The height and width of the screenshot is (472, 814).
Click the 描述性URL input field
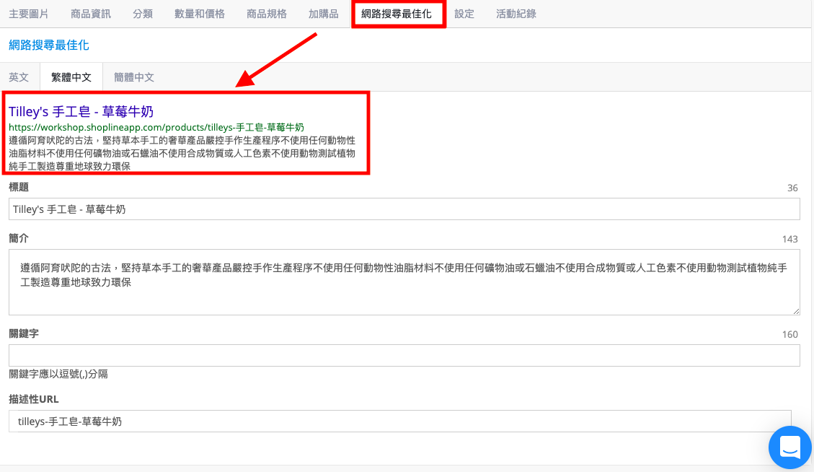[x=399, y=421]
